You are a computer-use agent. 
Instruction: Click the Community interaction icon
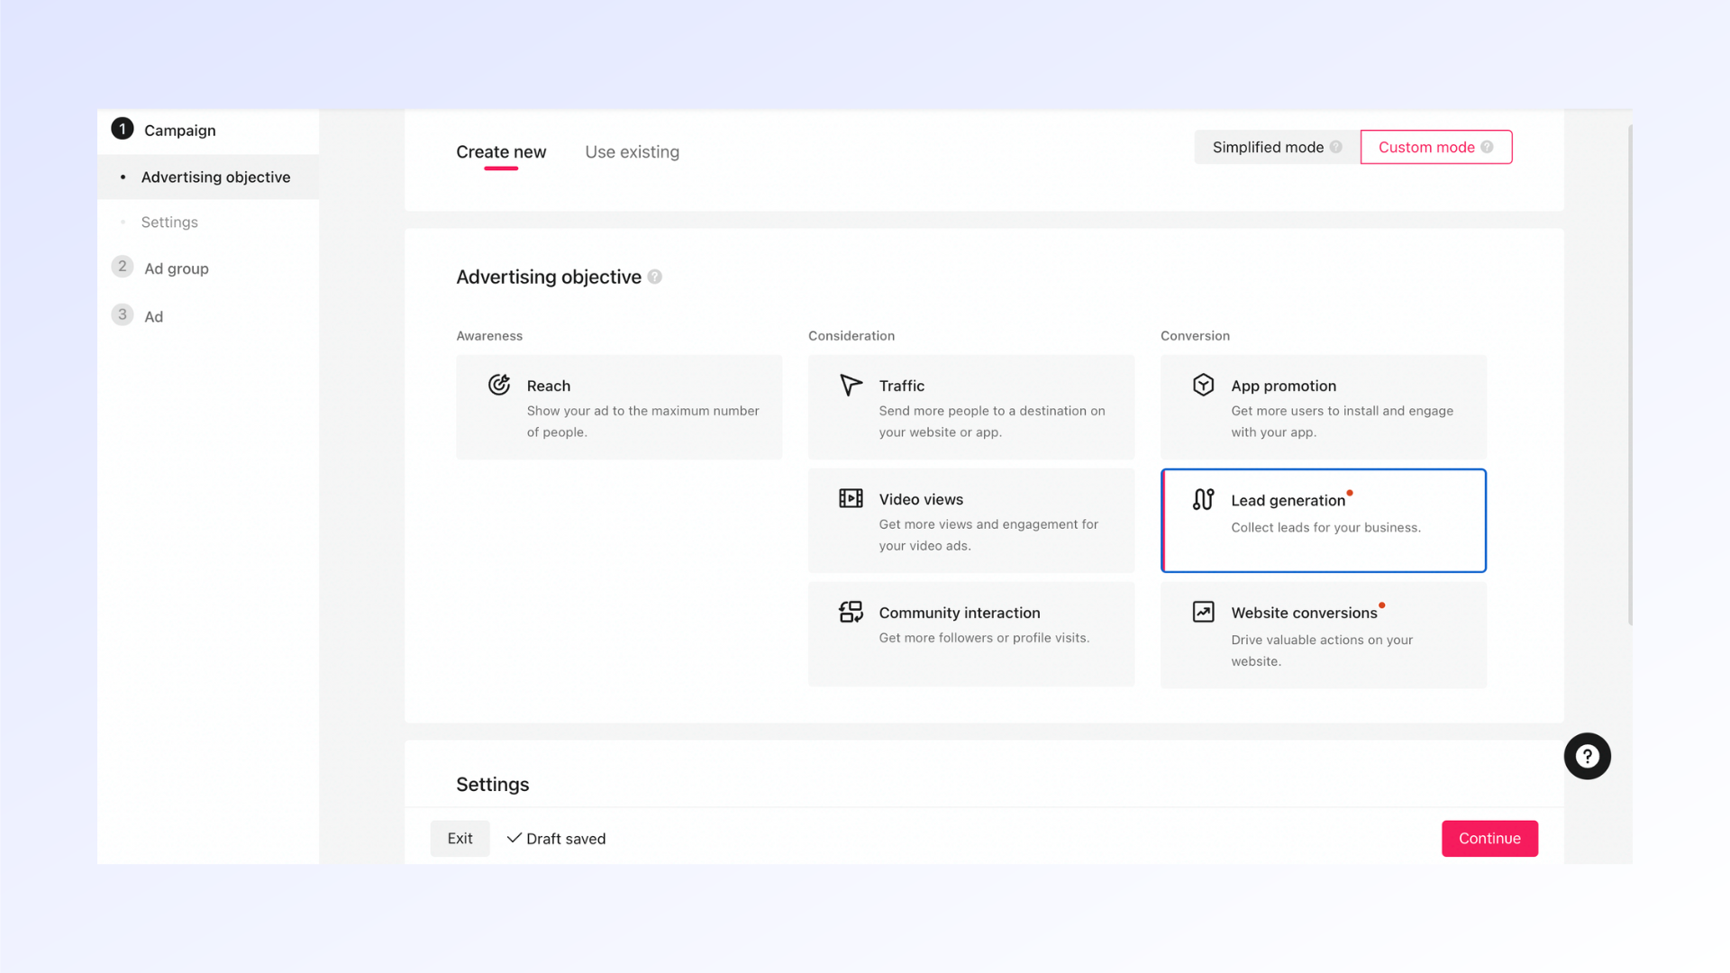point(851,613)
